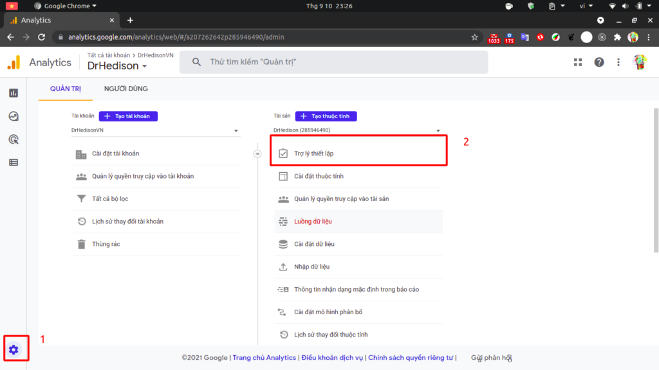
Task: Click the Tạo tài khoản button
Action: coord(128,116)
